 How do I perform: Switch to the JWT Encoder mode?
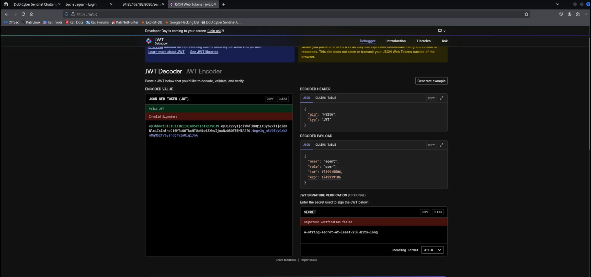pyautogui.click(x=203, y=71)
